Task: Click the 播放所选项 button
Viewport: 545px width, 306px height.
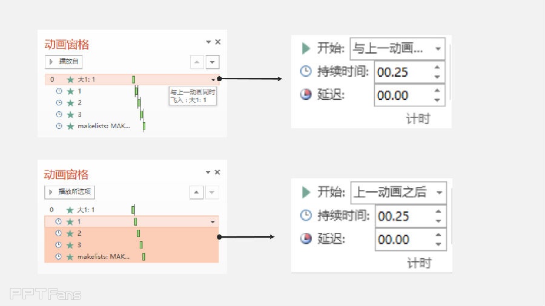Action: point(70,192)
